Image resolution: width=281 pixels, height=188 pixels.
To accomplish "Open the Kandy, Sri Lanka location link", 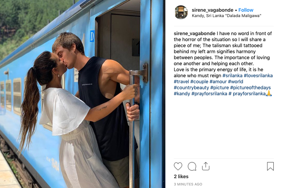I will (x=226, y=16).
